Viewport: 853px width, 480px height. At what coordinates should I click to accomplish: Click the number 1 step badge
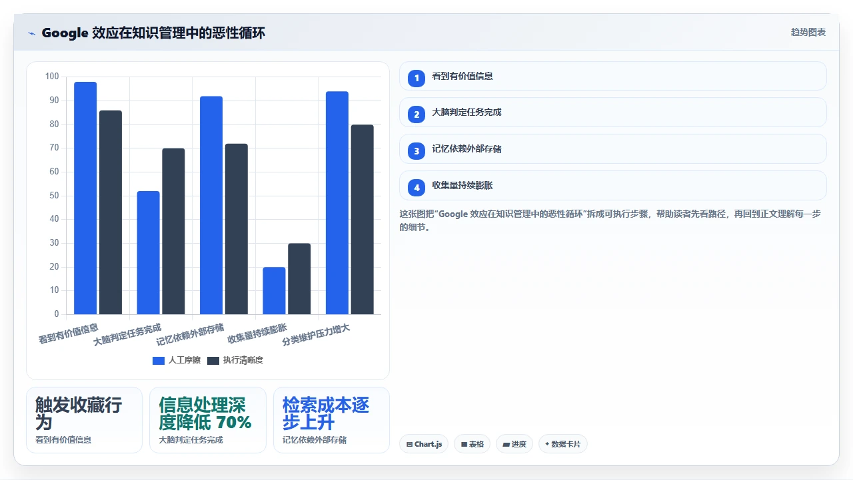(417, 78)
